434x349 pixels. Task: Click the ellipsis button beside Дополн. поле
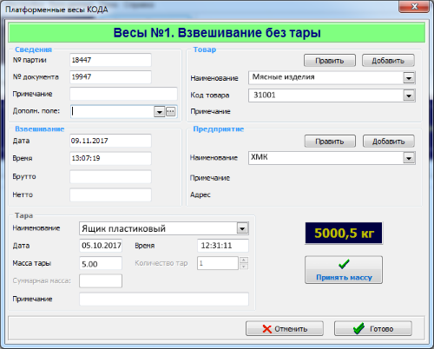[171, 111]
